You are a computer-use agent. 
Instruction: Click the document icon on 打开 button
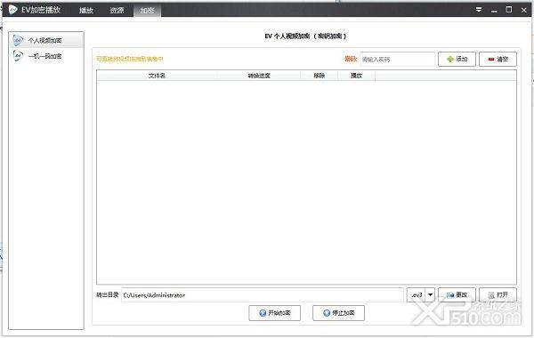coord(491,295)
